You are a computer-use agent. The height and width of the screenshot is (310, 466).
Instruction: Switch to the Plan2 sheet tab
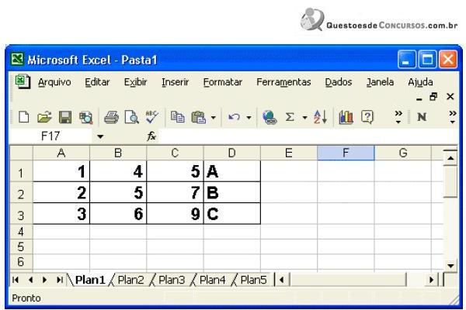tap(130, 280)
